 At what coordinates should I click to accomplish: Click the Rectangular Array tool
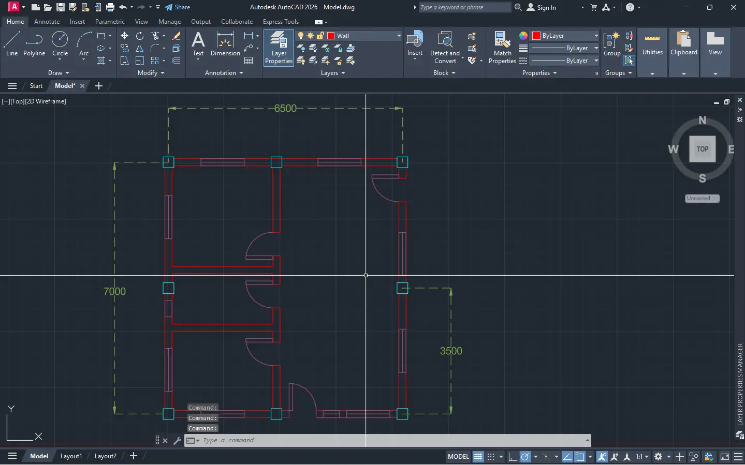coord(155,61)
